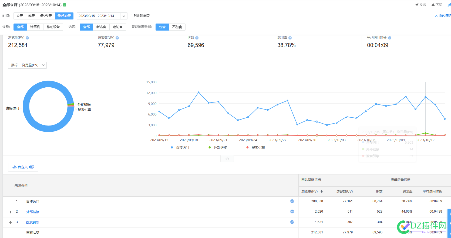Click the green 外部链接 donut slice
Image resolution: width=451 pixels, height=238 pixels.
point(71,104)
